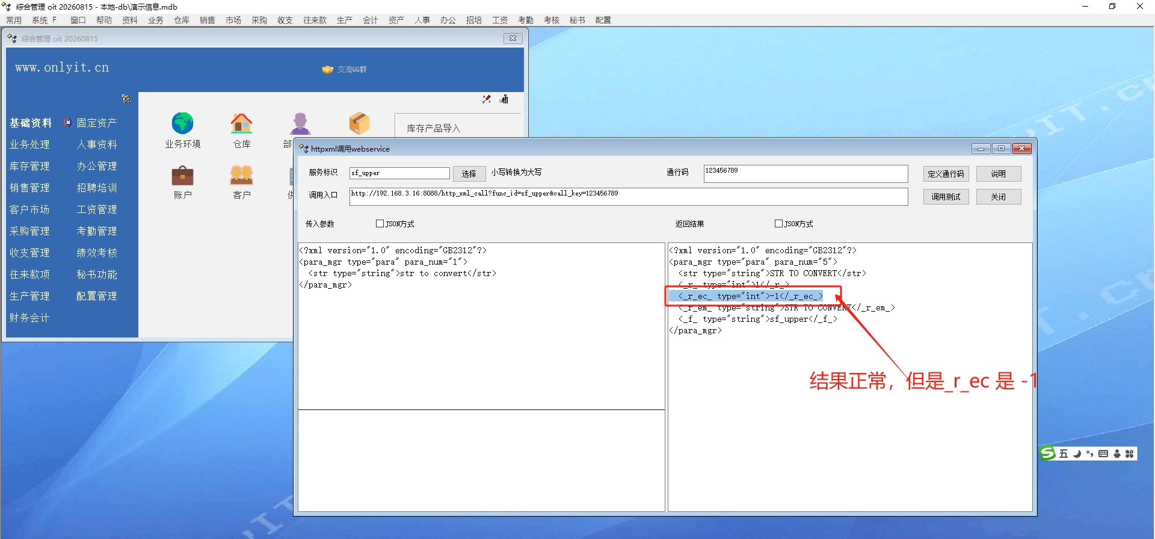This screenshot has height=539, width=1155.
Task: Click the 选择 button beside 服务标识
Action: coord(469,174)
